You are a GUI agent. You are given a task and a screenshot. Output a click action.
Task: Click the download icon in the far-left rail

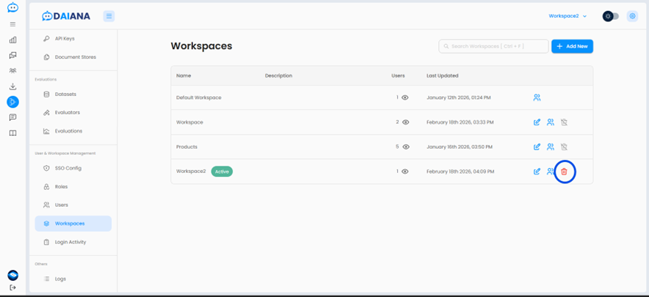(x=12, y=86)
